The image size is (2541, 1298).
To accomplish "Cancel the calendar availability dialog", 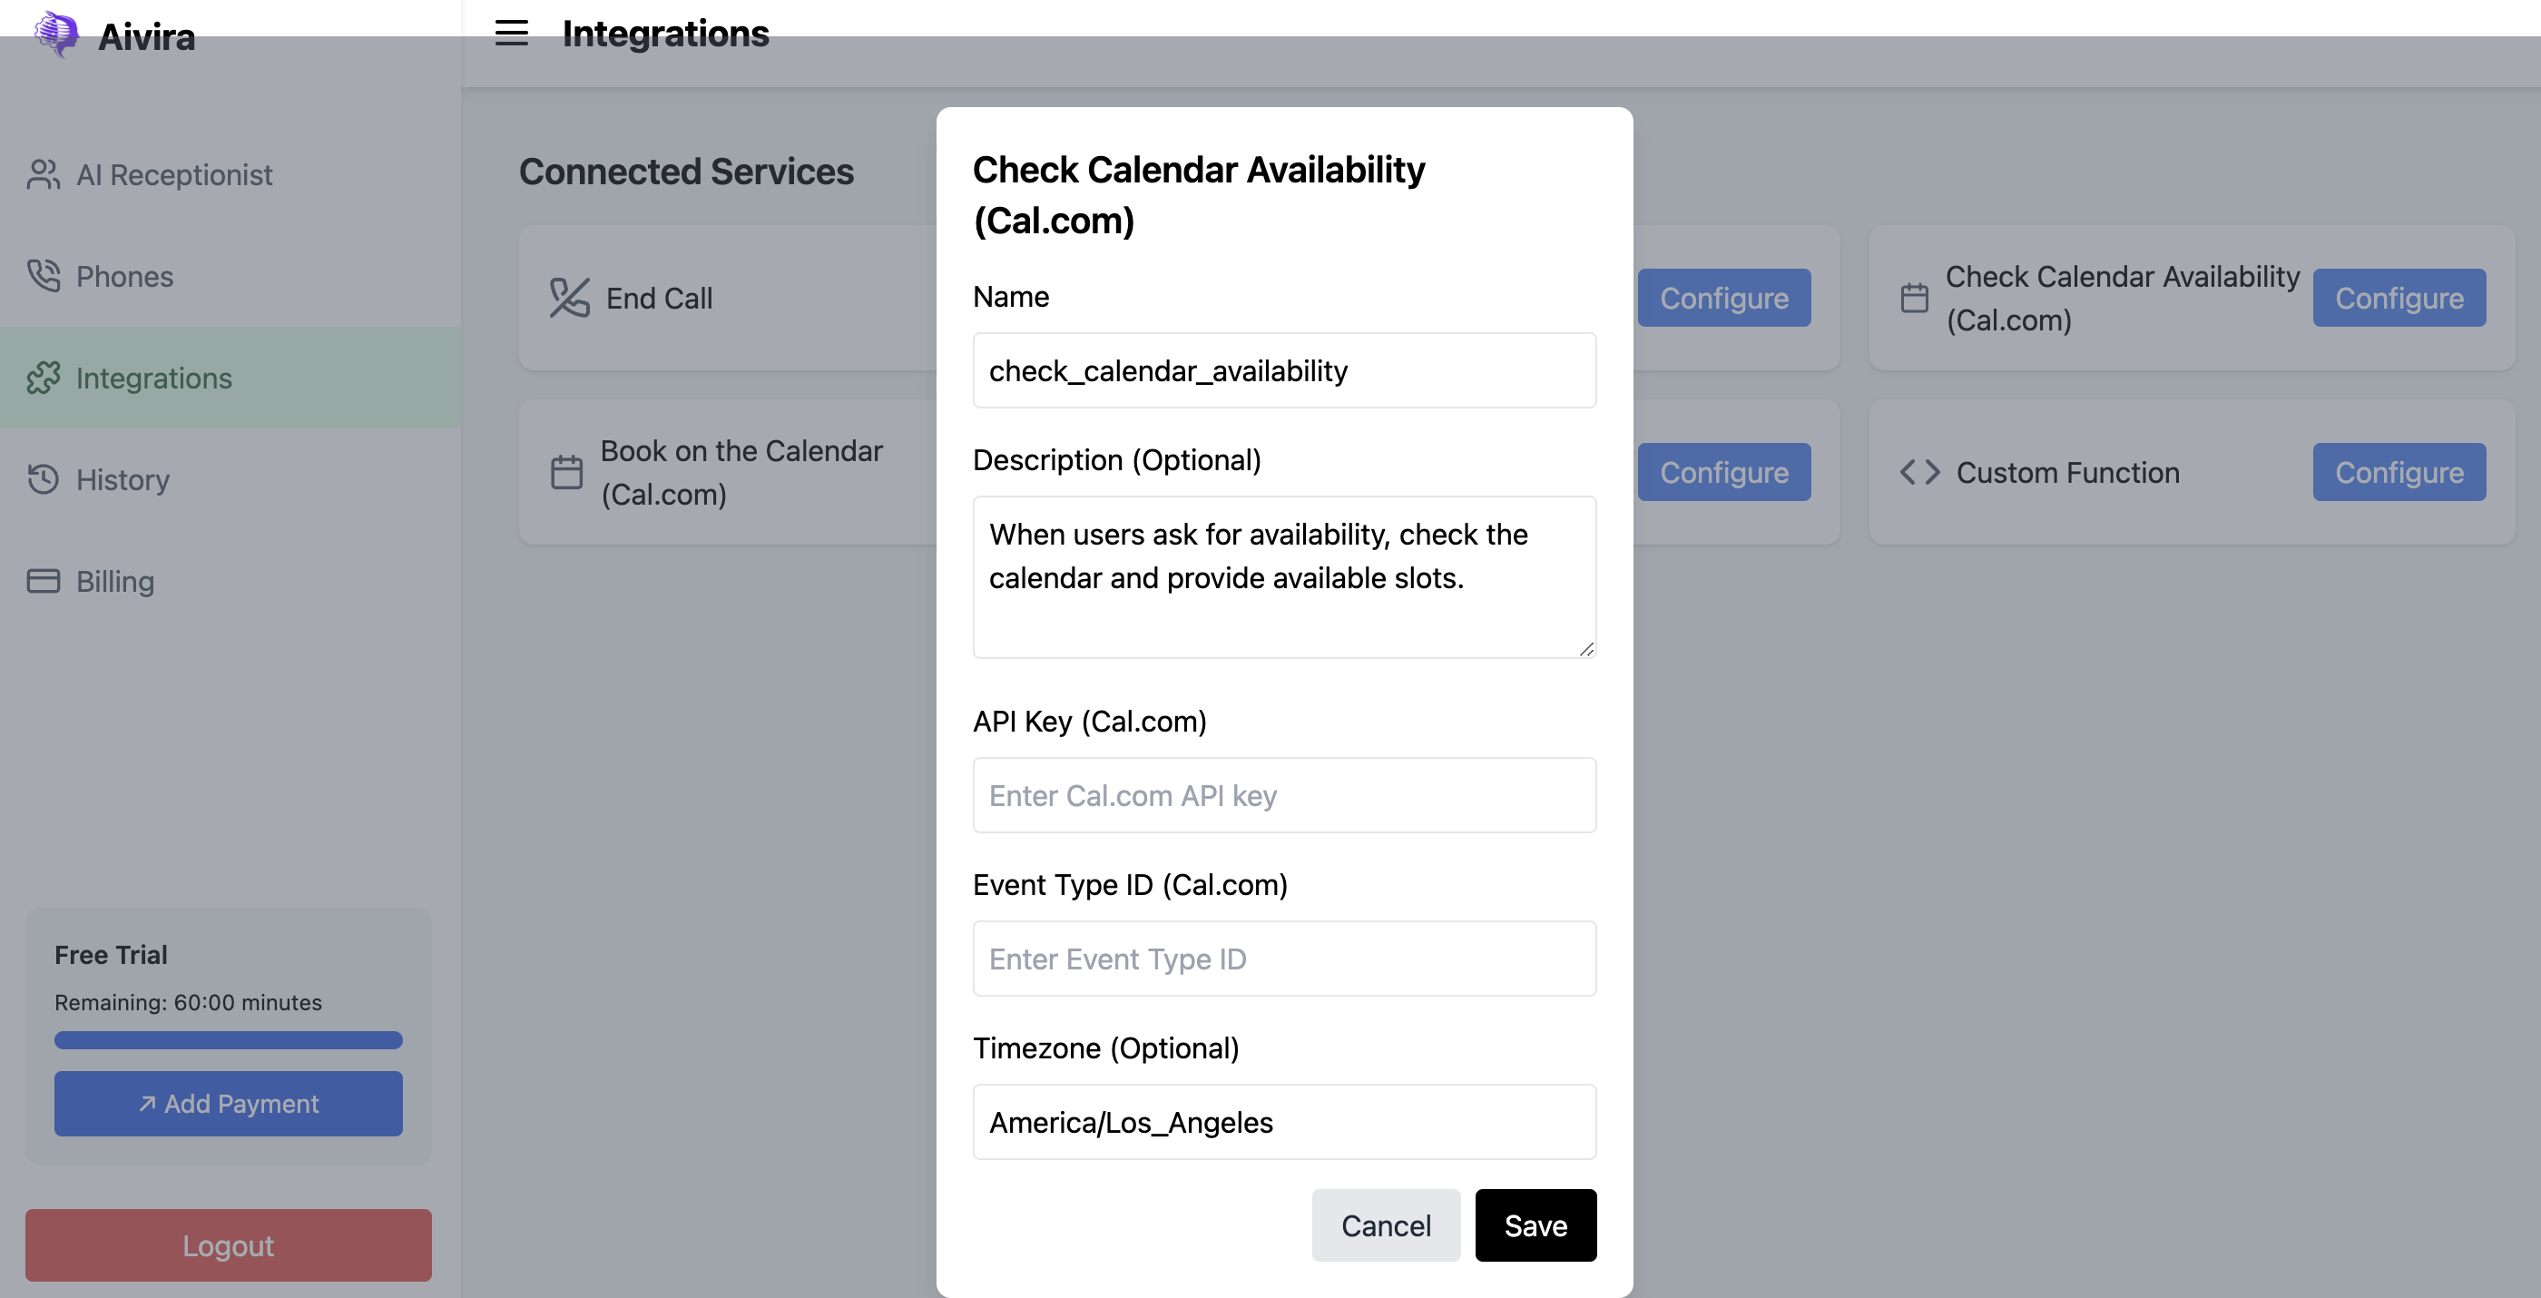I will click(x=1385, y=1225).
